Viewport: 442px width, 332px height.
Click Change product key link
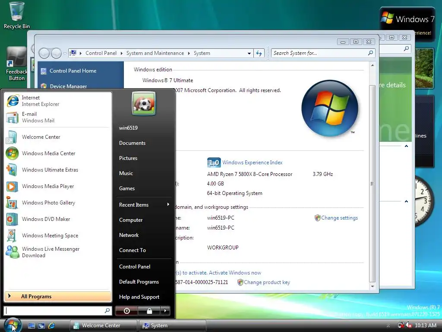(x=267, y=282)
